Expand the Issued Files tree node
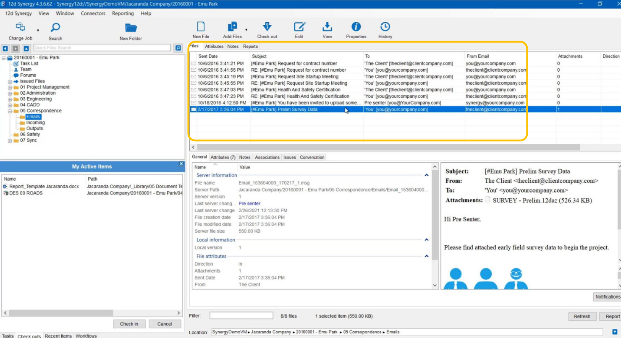 [x=10, y=81]
